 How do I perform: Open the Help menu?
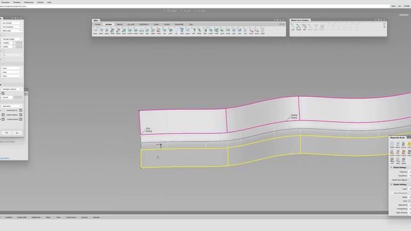tap(49, 2)
